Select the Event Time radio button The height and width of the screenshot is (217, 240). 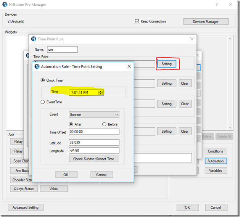click(43, 102)
